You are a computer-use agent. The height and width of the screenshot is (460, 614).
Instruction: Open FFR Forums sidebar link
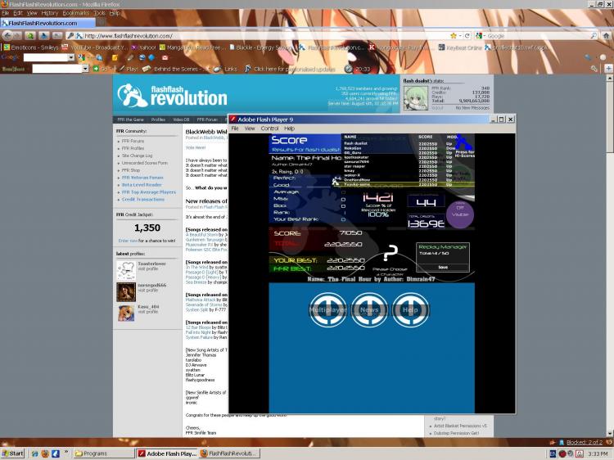(x=133, y=141)
